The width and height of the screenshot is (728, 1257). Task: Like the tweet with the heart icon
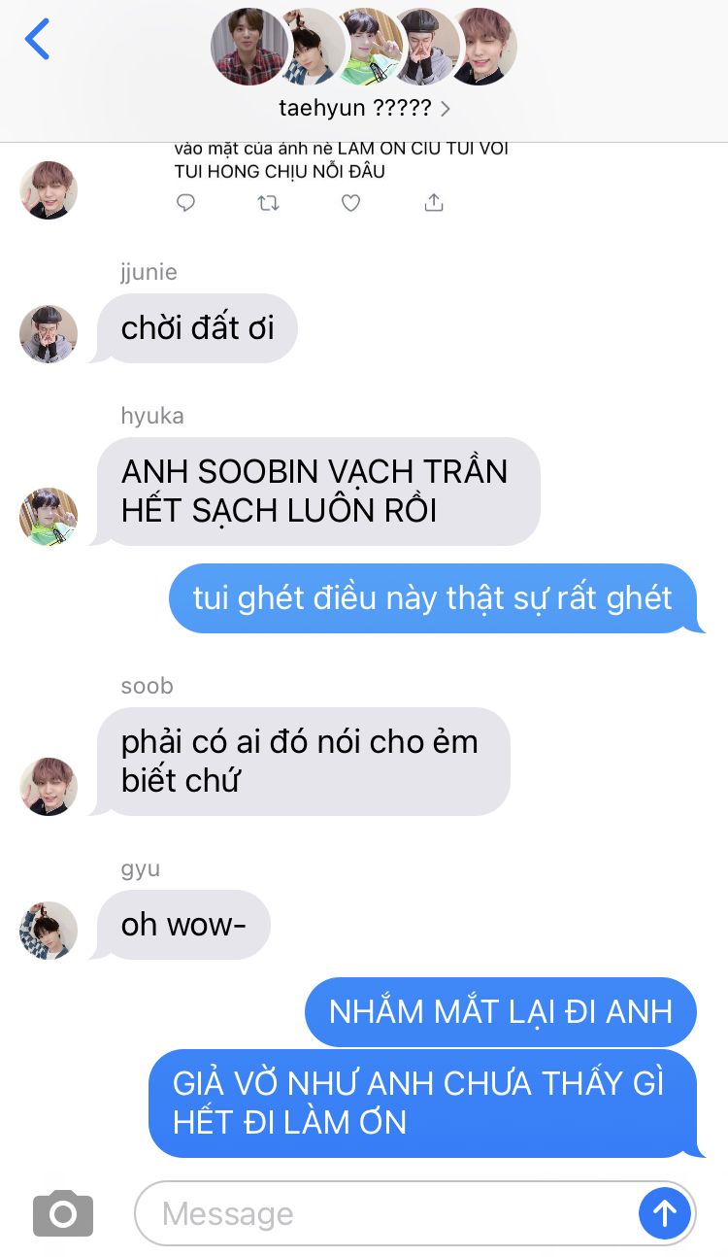point(351,202)
